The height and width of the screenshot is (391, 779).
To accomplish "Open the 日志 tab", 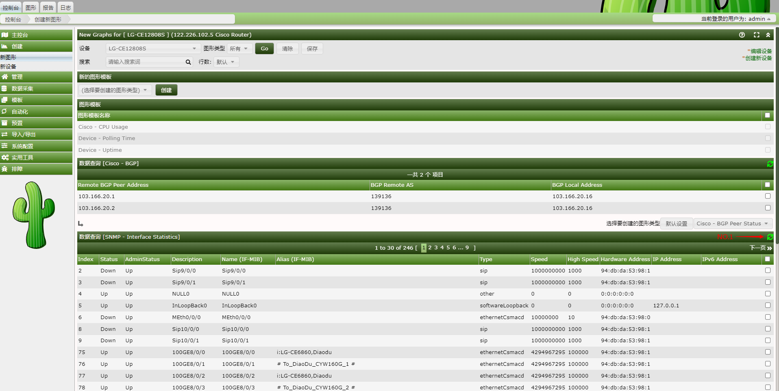I will click(65, 8).
